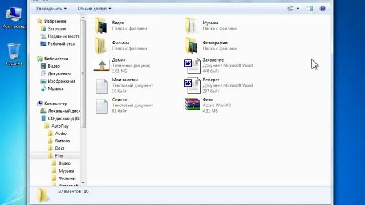Select the Компьютер desktop icon
Screen dimensions: 365x205
[14, 18]
